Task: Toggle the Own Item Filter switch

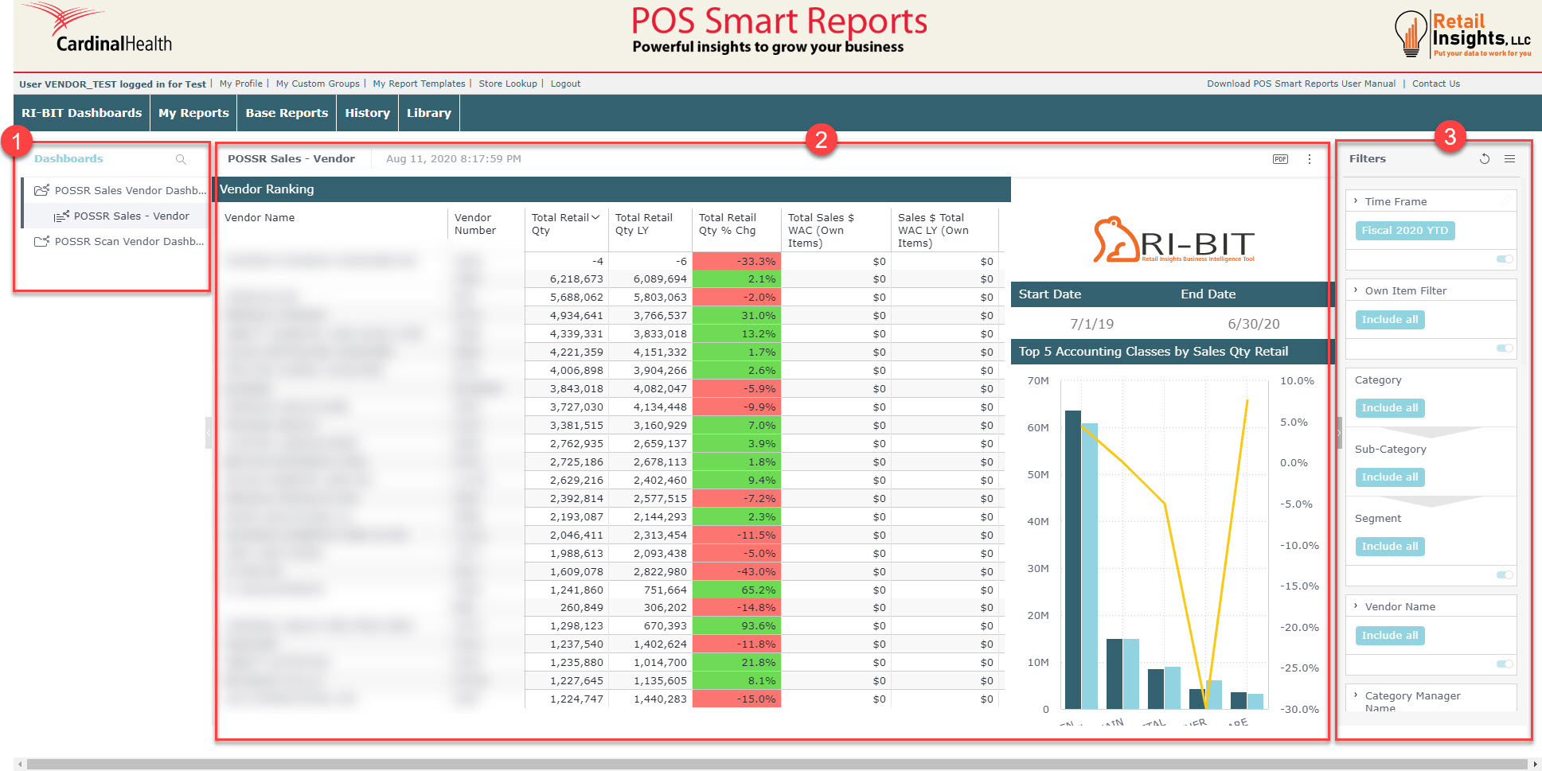Action: point(1504,349)
